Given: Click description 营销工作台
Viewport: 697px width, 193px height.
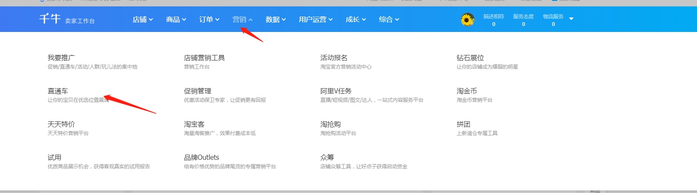Looking at the screenshot, I should click(197, 67).
